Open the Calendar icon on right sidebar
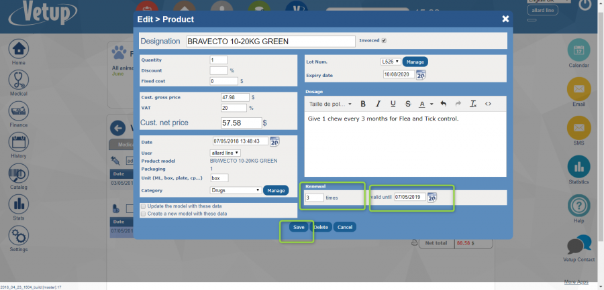 (x=578, y=50)
